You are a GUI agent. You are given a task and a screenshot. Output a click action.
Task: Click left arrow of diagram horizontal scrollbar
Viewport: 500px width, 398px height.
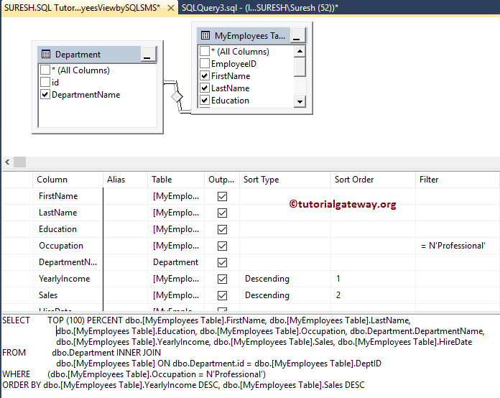coord(8,162)
